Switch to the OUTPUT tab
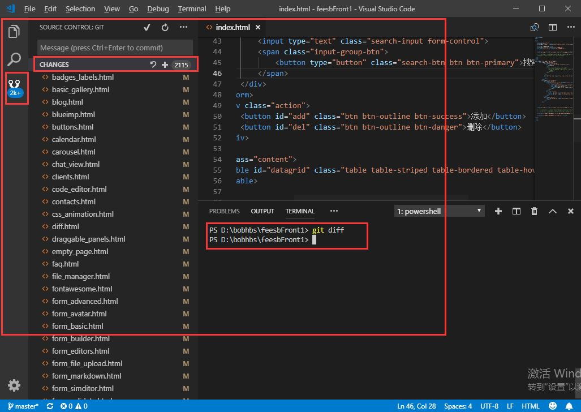This screenshot has height=412, width=581. (262, 211)
